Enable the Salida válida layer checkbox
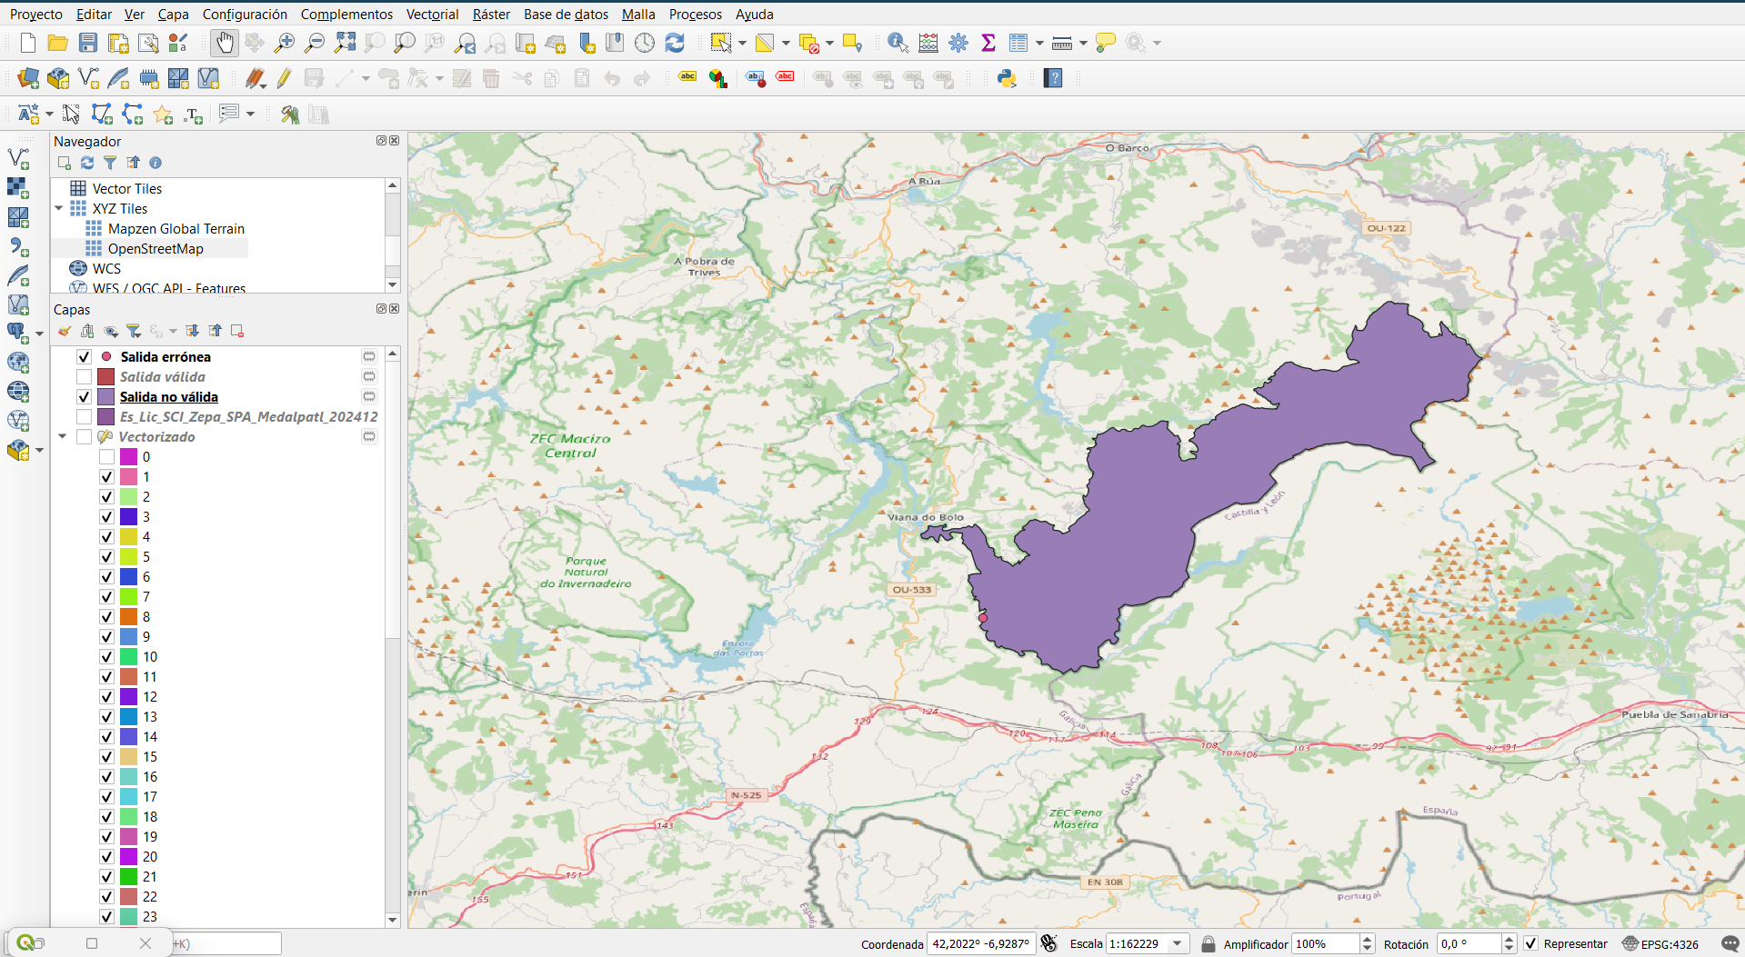Viewport: 1745px width, 957px height. click(x=85, y=377)
